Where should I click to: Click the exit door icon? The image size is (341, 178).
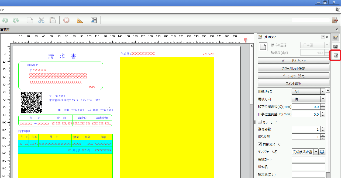point(335,20)
